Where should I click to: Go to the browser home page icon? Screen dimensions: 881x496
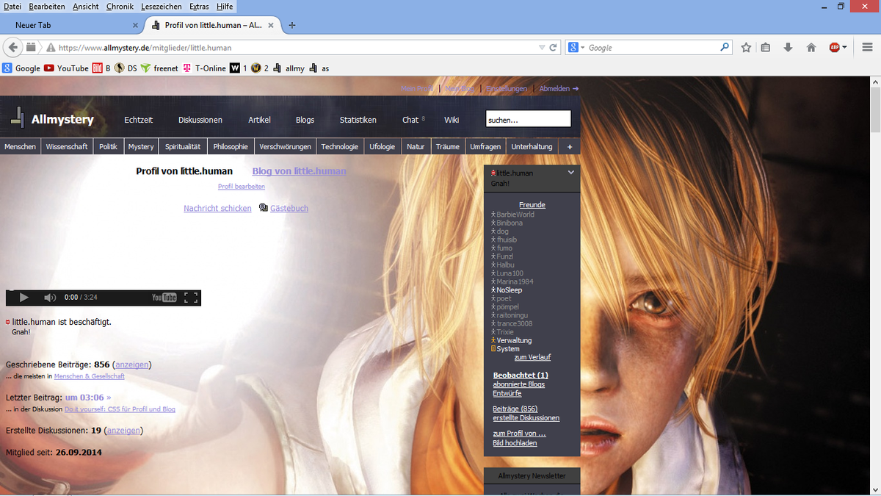811,47
